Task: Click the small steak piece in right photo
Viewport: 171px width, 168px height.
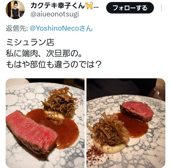Action: point(137,111)
